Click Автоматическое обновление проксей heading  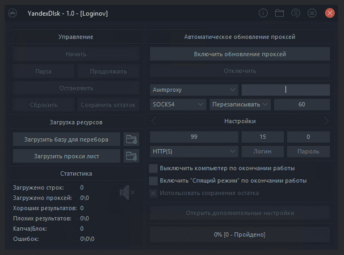(240, 37)
